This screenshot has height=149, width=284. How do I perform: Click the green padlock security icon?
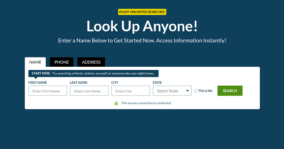pyautogui.click(x=116, y=103)
